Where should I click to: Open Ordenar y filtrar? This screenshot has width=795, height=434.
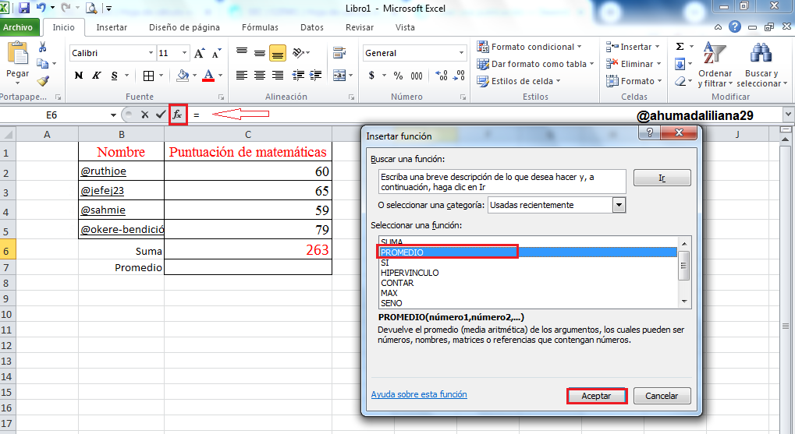coord(715,65)
